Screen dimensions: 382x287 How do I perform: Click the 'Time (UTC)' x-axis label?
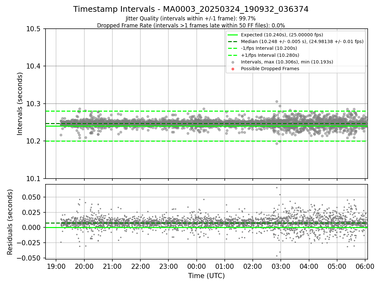coord(207,276)
